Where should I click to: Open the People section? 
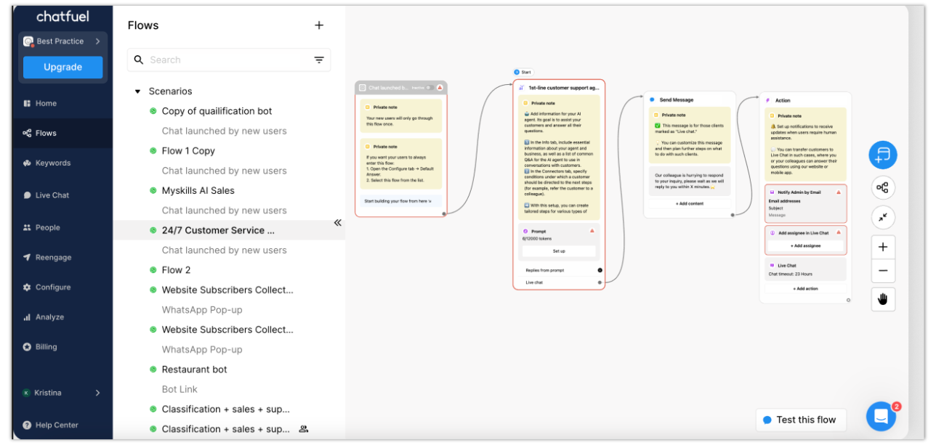point(62,227)
